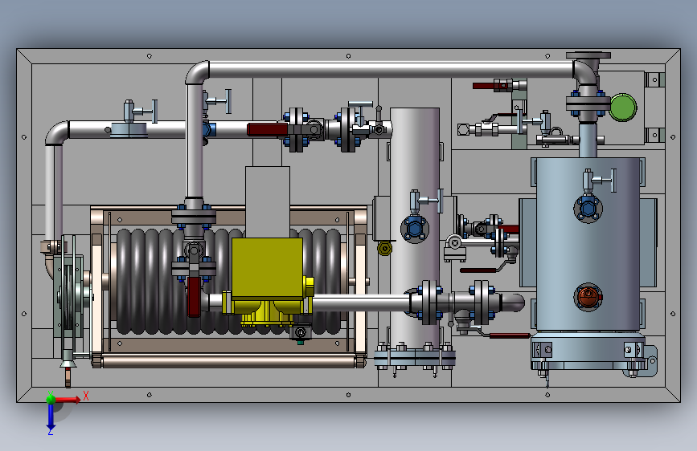Select the long horizontal pipe along the top
This screenshot has width=697, height=451.
pos(392,70)
